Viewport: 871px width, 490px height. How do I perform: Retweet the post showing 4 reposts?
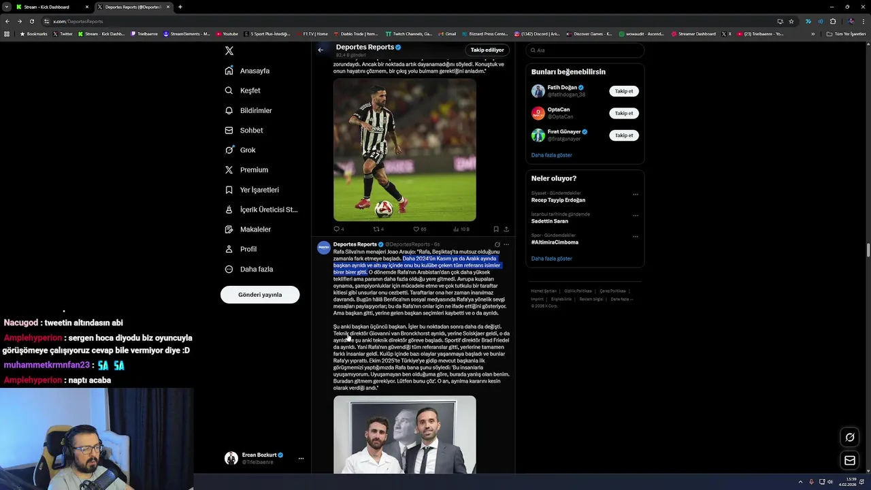click(378, 229)
